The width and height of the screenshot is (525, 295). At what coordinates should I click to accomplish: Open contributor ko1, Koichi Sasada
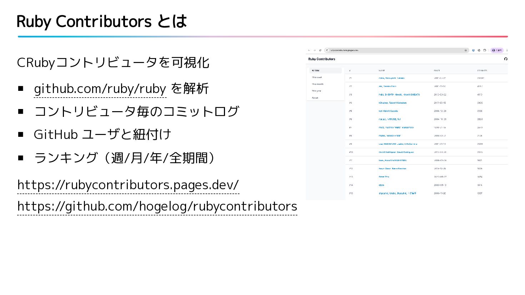[x=388, y=111]
